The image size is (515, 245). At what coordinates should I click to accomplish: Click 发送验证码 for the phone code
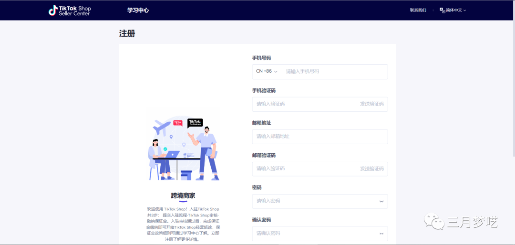pyautogui.click(x=371, y=104)
